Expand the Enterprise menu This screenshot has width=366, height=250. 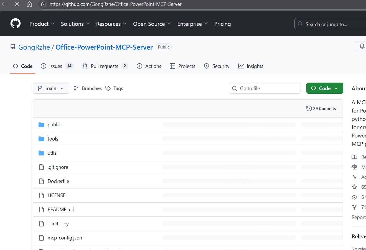(x=192, y=24)
